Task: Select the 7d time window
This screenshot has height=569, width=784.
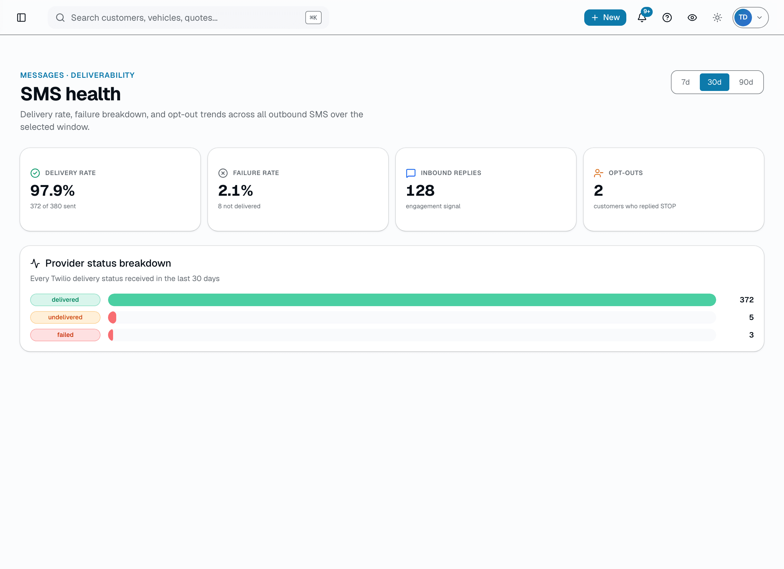Action: pyautogui.click(x=685, y=82)
